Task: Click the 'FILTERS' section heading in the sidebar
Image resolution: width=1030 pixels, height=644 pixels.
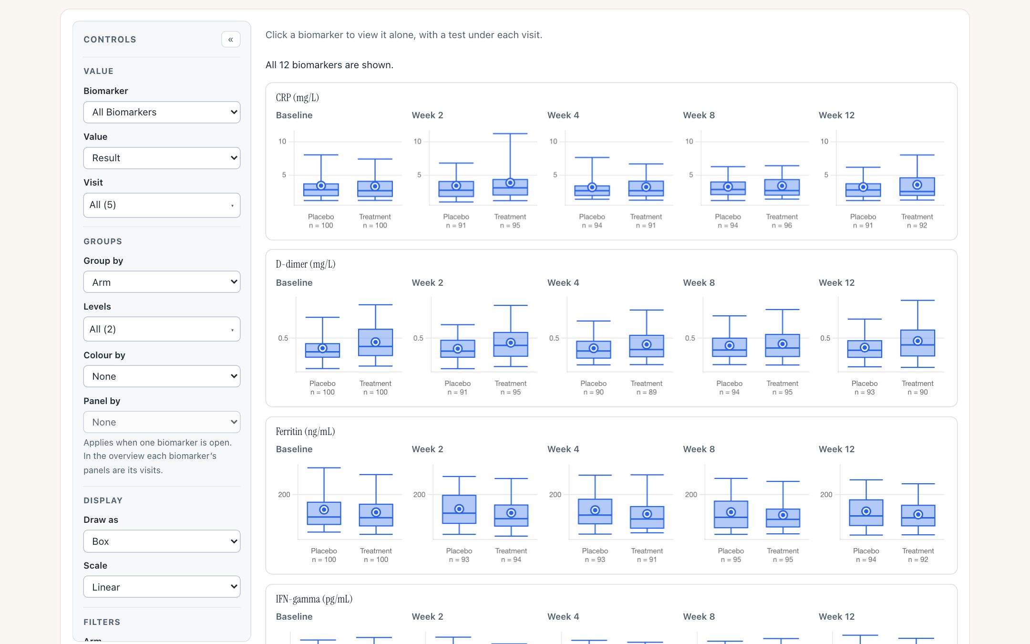Action: [x=102, y=622]
